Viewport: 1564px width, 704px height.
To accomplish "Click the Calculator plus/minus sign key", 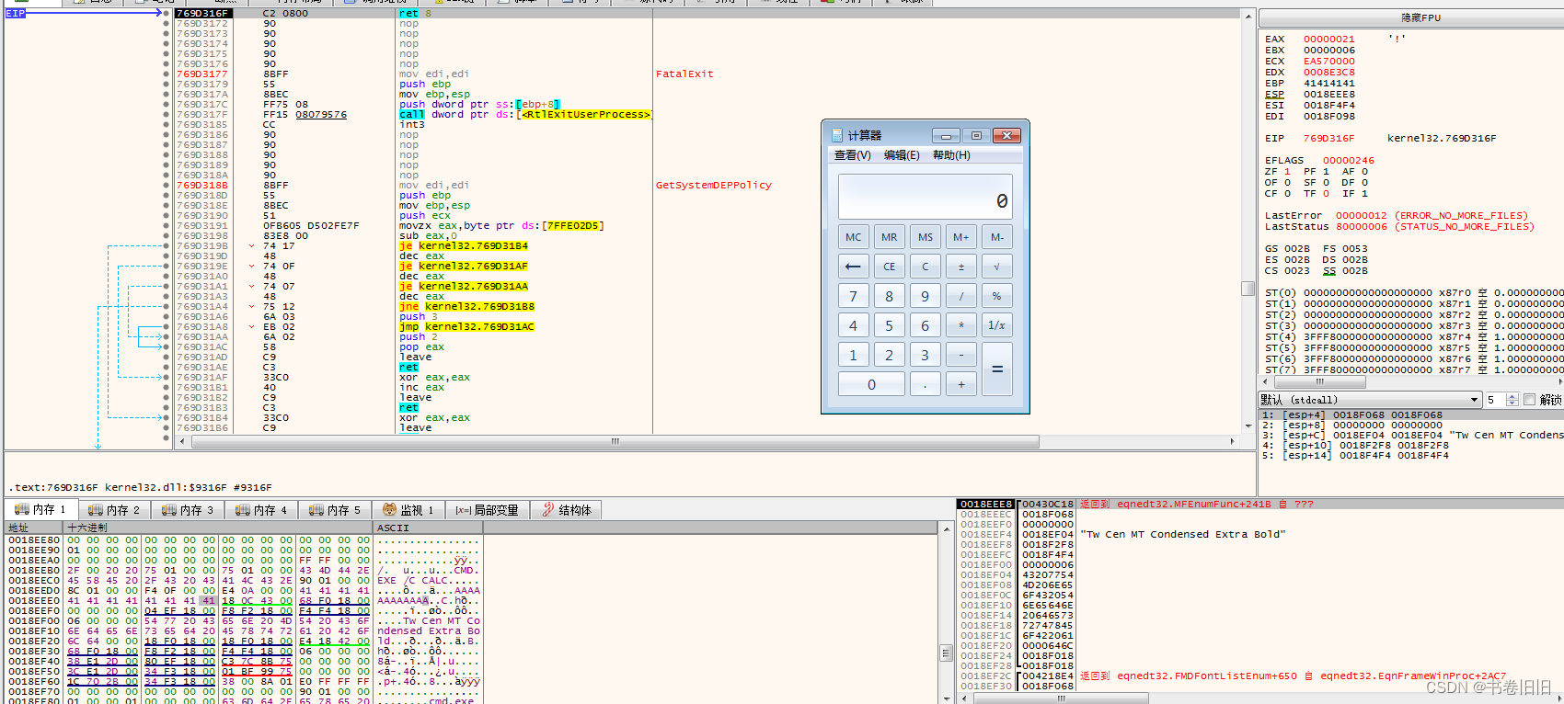I will click(x=960, y=267).
